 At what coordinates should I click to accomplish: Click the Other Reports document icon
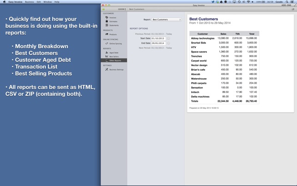(107, 60)
